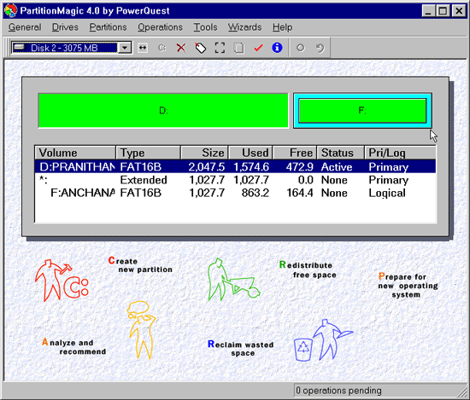Click the yellow thinking Analyze figure

tap(141, 330)
